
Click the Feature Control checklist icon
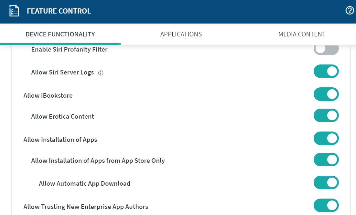[x=14, y=11]
